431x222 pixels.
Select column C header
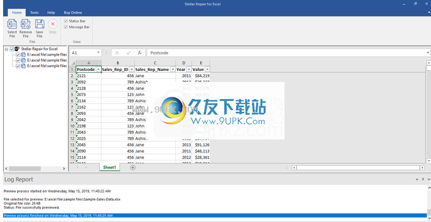pyautogui.click(x=155, y=63)
